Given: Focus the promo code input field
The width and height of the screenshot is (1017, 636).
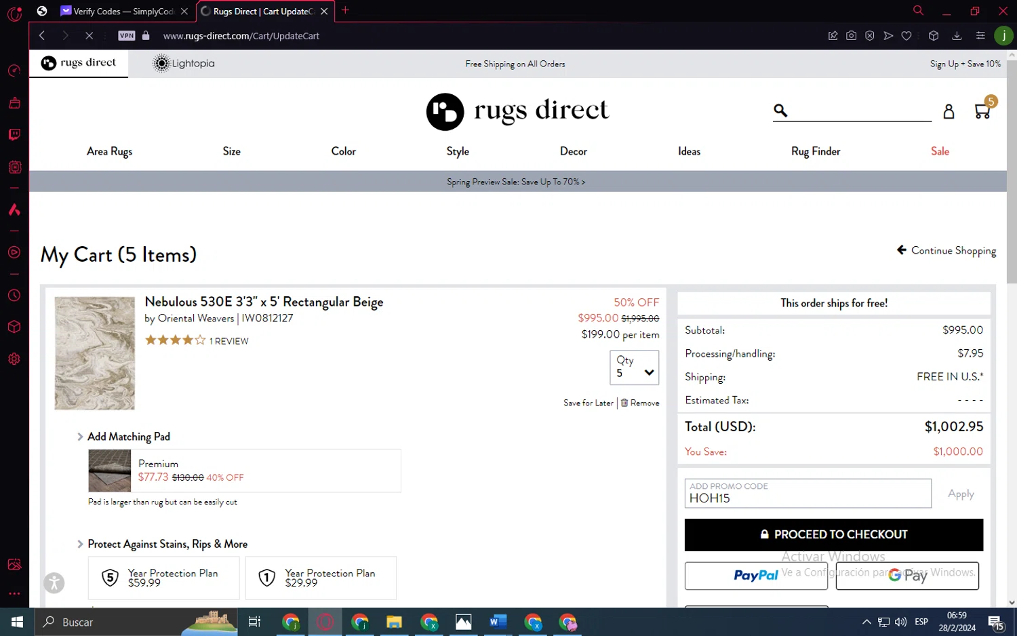Looking at the screenshot, I should point(807,493).
